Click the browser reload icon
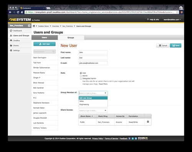This screenshot has width=192, height=152. [18, 12]
